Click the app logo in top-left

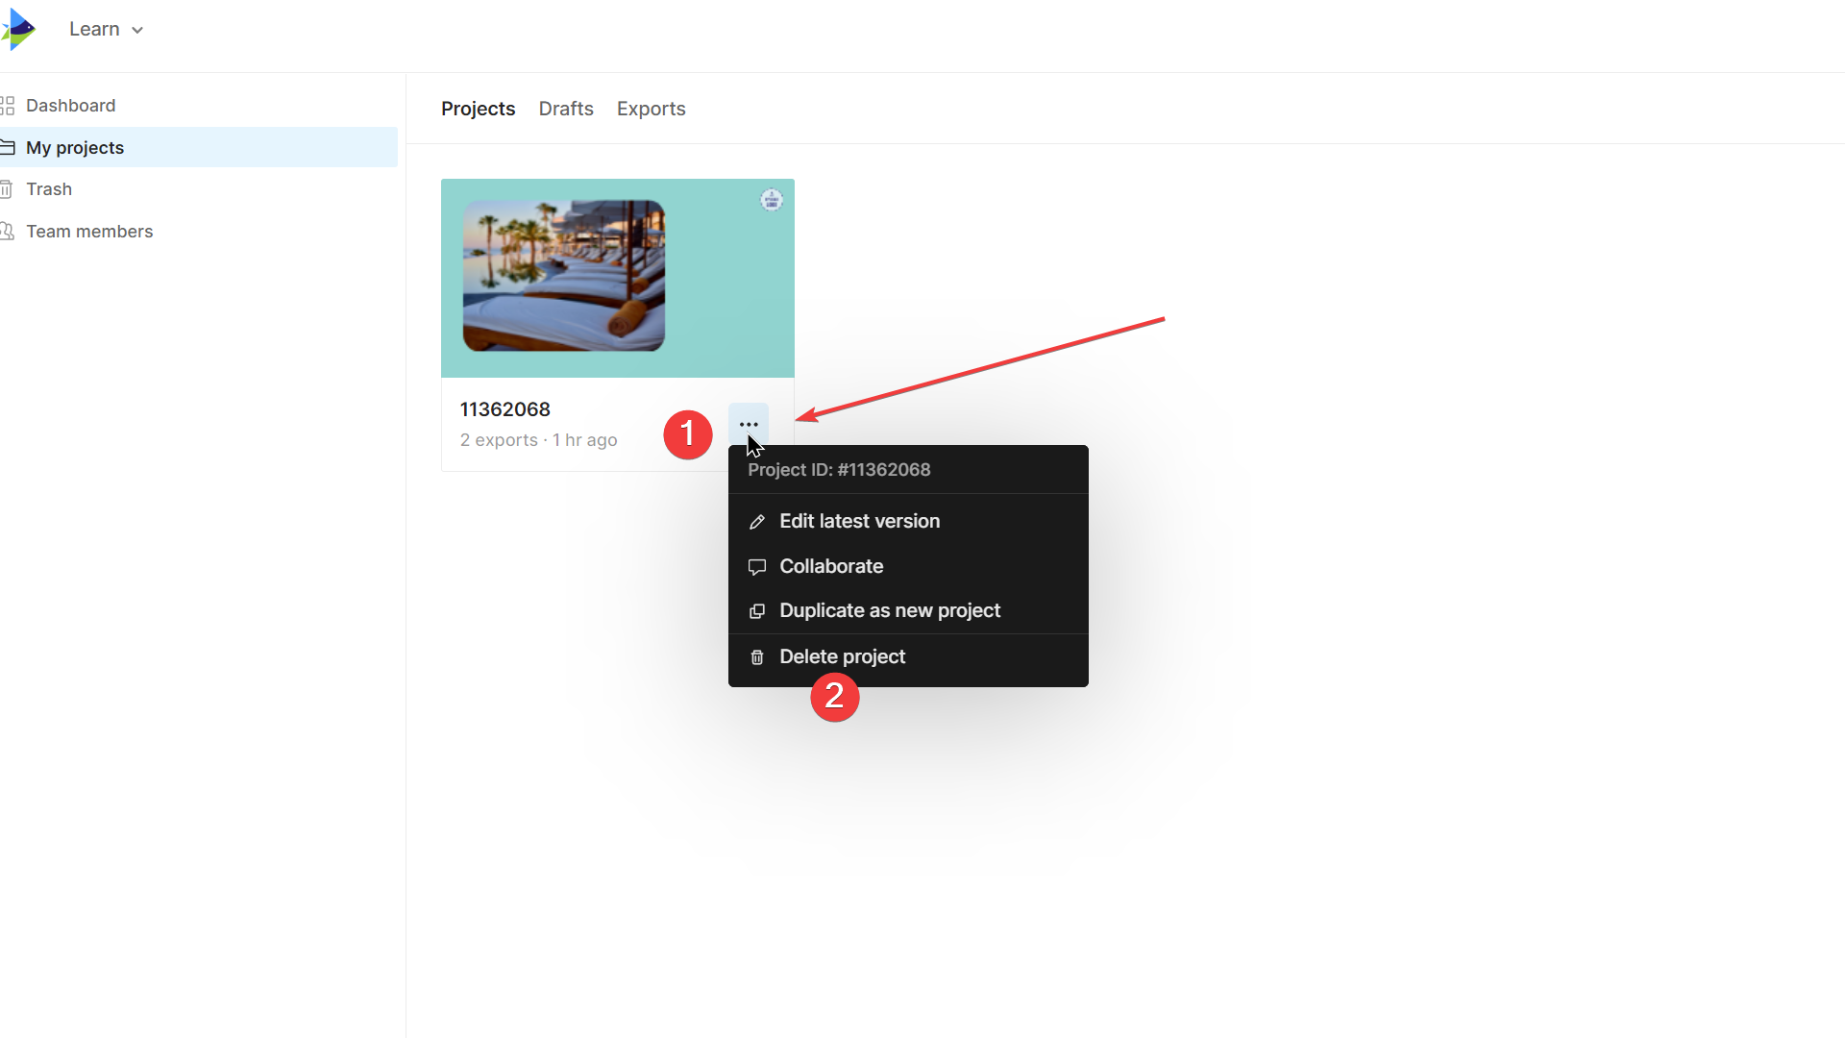[x=19, y=29]
